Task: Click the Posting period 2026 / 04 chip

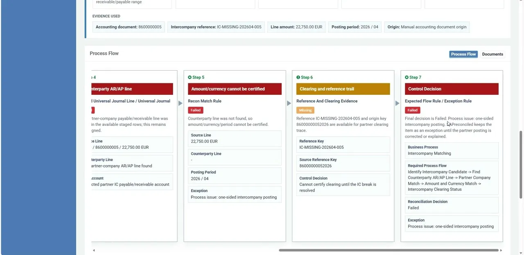Action: pos(355,27)
